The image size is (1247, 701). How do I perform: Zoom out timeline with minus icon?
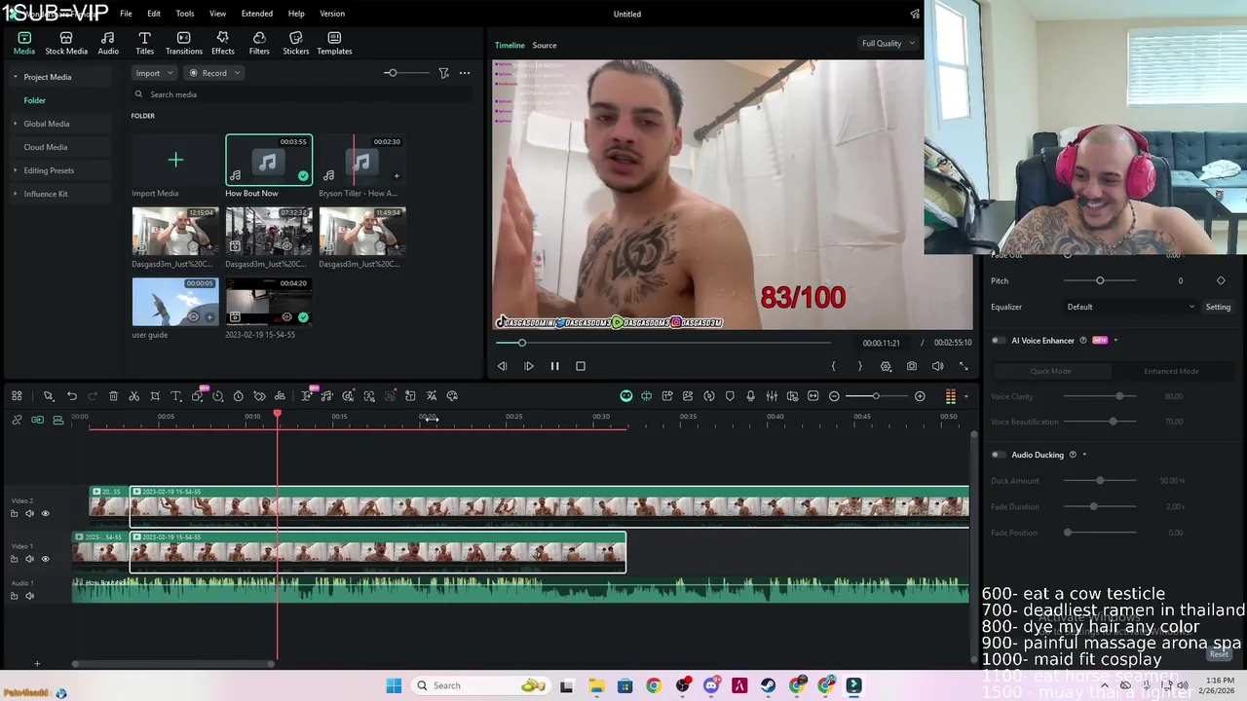tap(834, 396)
